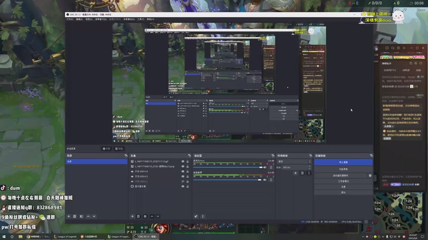
Task: Open virtual camera settings gear icon
Action: click(x=370, y=175)
